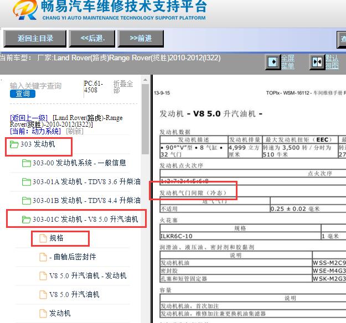The image size is (346, 323).
Task: Click the 返回主目录 button
Action: (x=35, y=39)
